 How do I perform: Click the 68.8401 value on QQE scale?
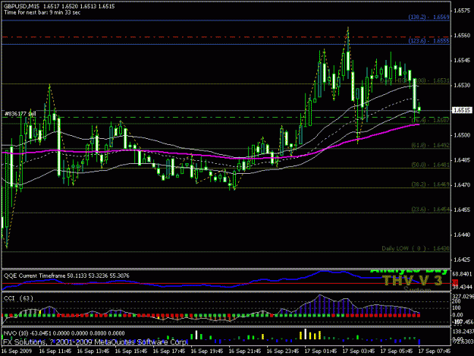pyautogui.click(x=462, y=274)
